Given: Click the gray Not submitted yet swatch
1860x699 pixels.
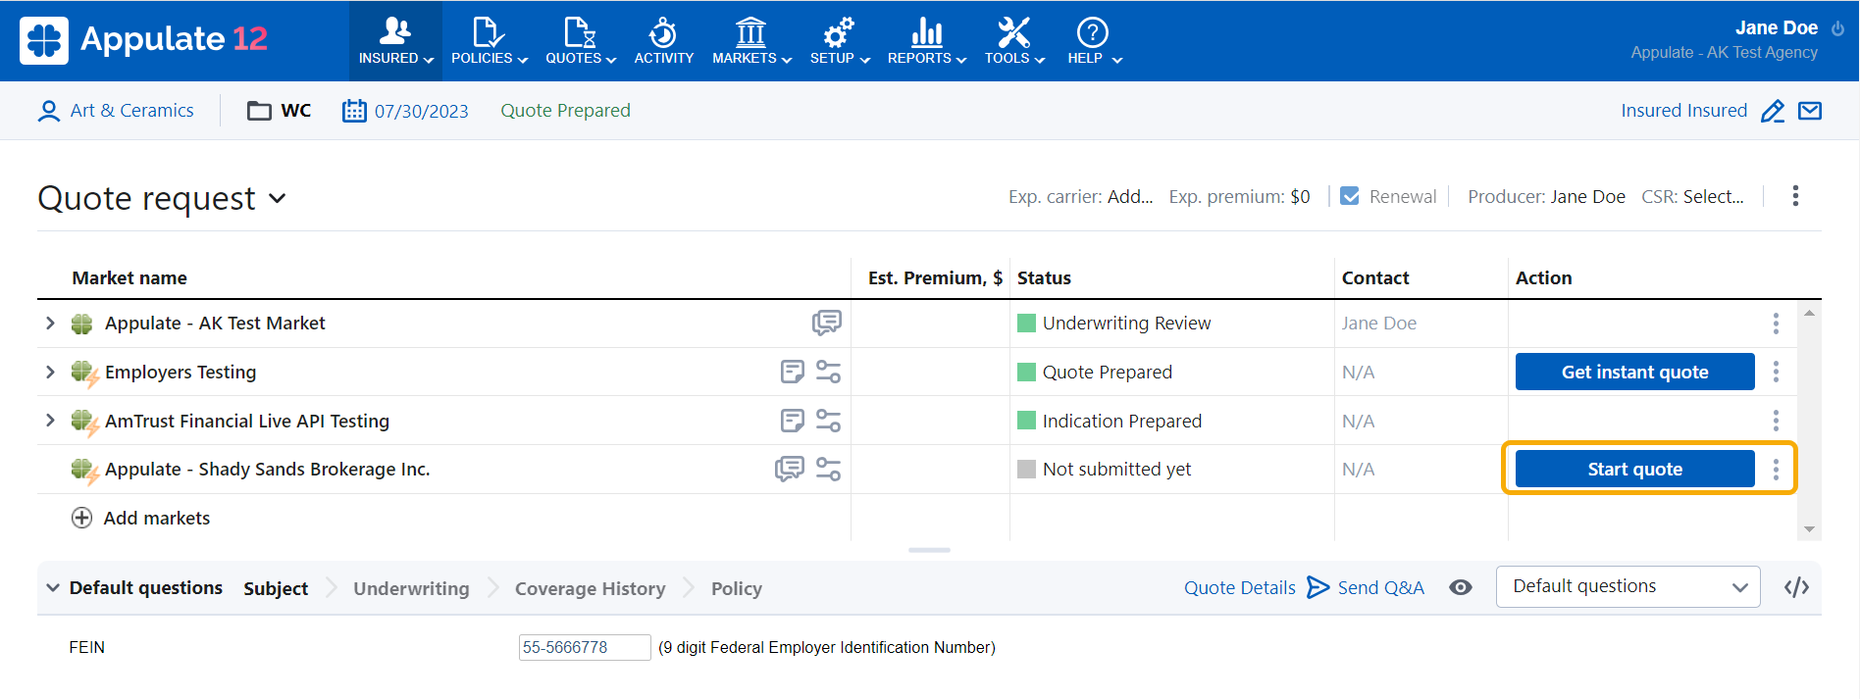Looking at the screenshot, I should (x=1026, y=469).
